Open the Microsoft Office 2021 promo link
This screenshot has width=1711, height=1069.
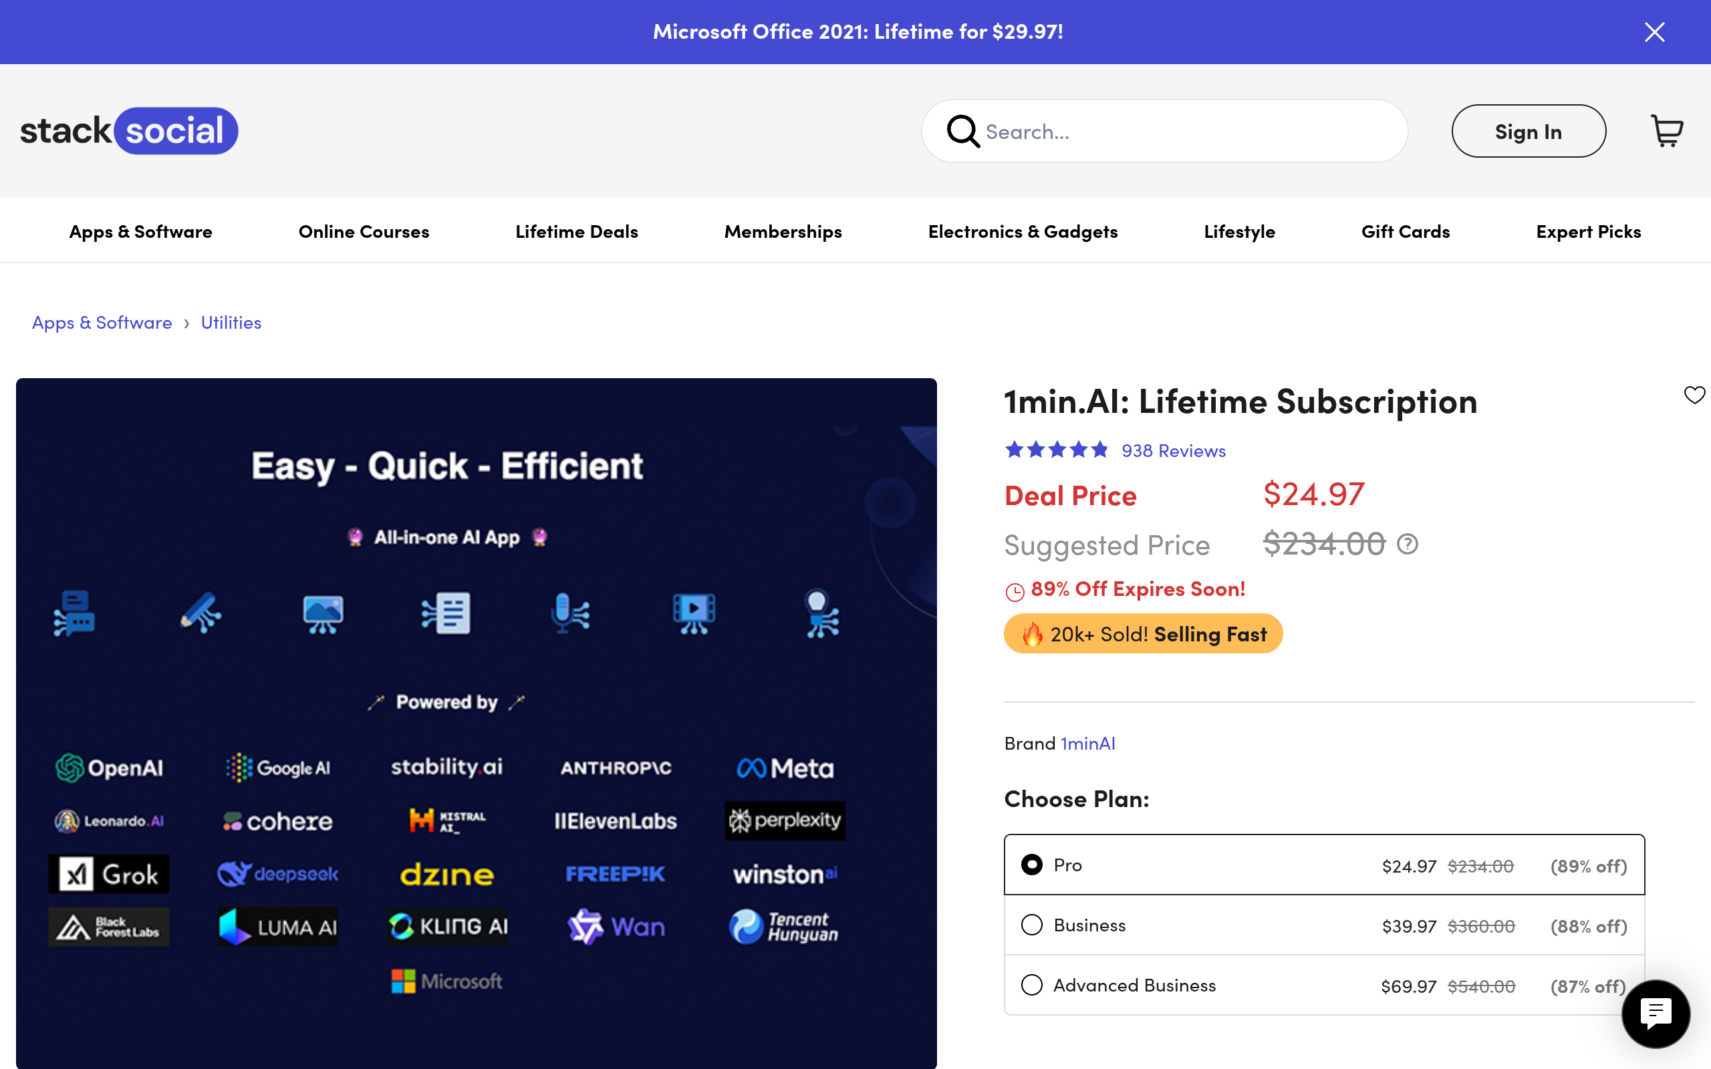(x=858, y=32)
